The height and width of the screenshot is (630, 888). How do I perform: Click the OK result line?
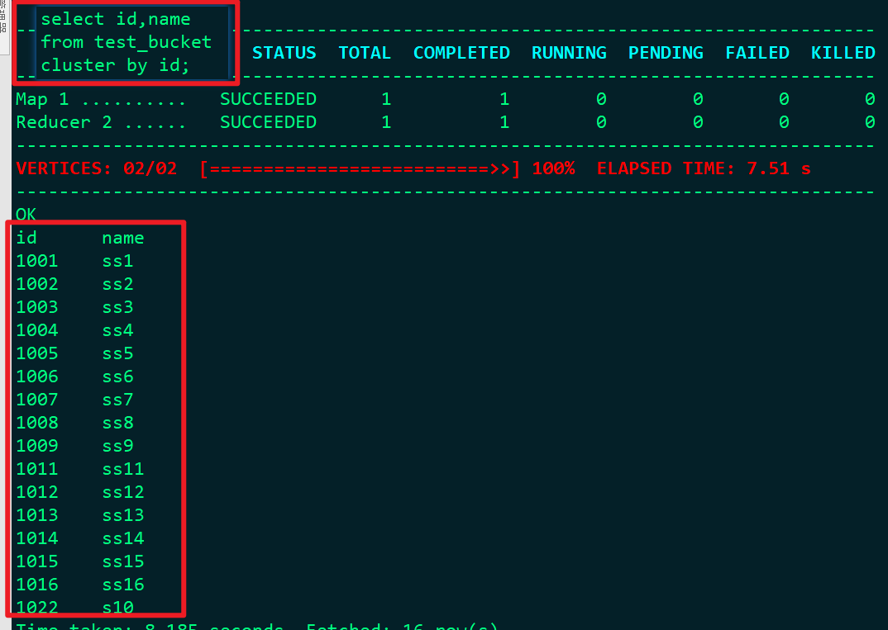pos(26,215)
